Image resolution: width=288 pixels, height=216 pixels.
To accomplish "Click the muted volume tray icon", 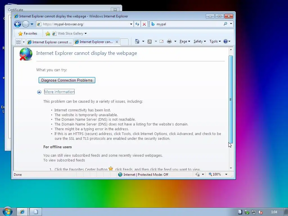I will (260, 212).
